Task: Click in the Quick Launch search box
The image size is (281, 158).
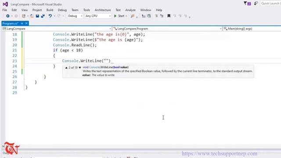Action: coord(271,4)
